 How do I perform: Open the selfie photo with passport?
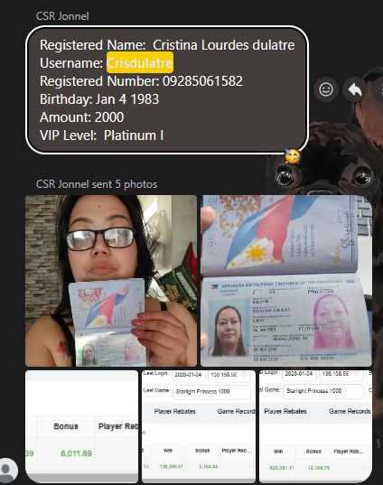(x=111, y=281)
